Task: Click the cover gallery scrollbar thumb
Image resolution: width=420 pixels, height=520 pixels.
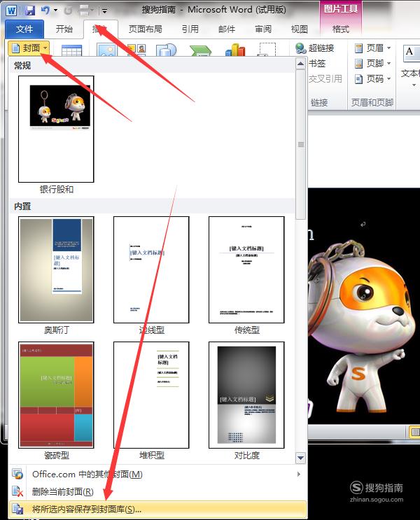Action: [x=300, y=144]
